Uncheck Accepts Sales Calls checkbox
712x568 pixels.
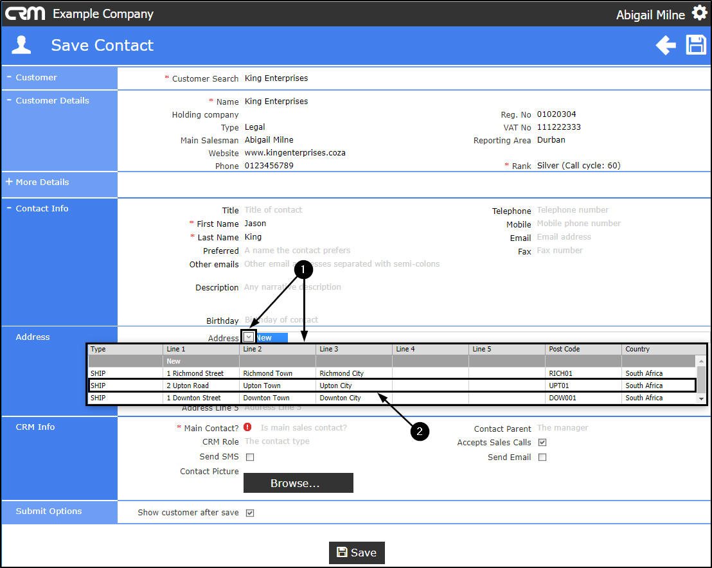click(542, 442)
